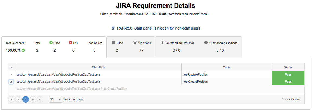Click the 1 - 2 / 2 items text
This screenshot has width=312, height=111.
coord(291,99)
